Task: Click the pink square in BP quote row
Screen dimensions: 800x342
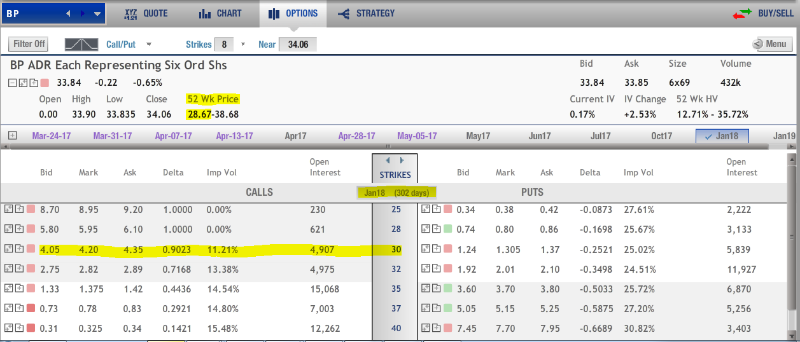Action: tap(45, 83)
